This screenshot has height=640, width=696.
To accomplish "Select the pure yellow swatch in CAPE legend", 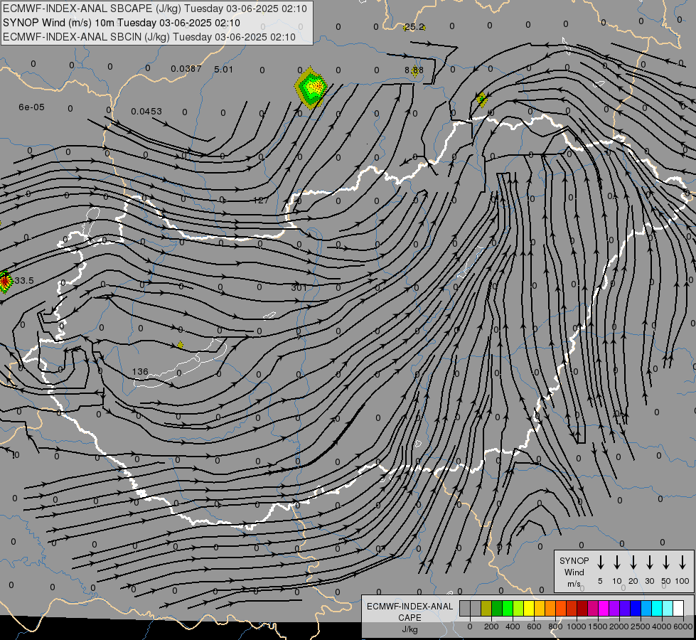I will 529,608.
